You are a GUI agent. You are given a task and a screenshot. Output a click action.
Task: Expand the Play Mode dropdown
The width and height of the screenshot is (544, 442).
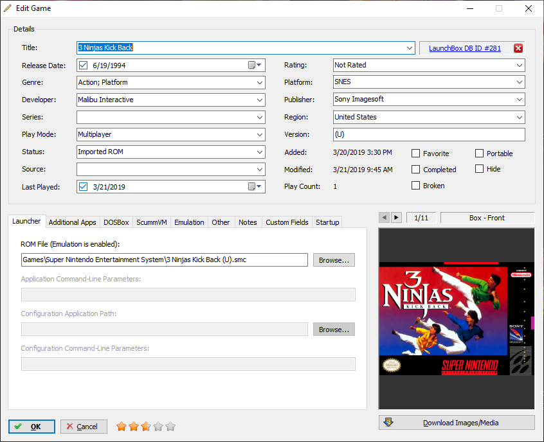click(260, 134)
